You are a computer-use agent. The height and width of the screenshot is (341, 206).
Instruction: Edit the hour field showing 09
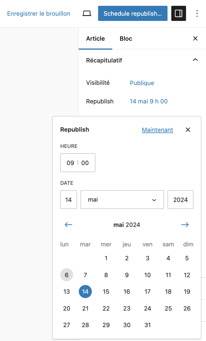pyautogui.click(x=70, y=163)
